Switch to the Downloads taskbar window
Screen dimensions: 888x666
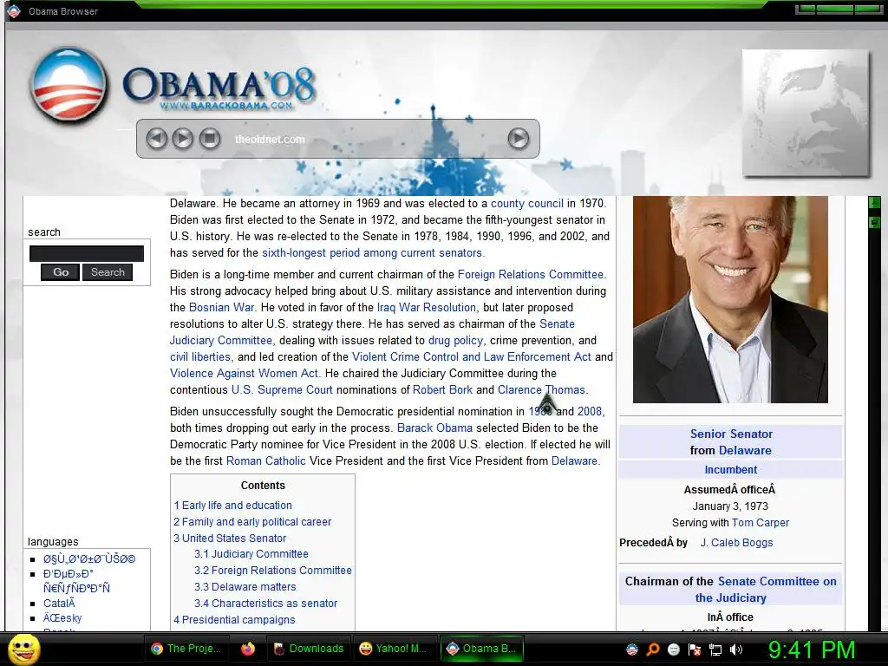click(309, 649)
